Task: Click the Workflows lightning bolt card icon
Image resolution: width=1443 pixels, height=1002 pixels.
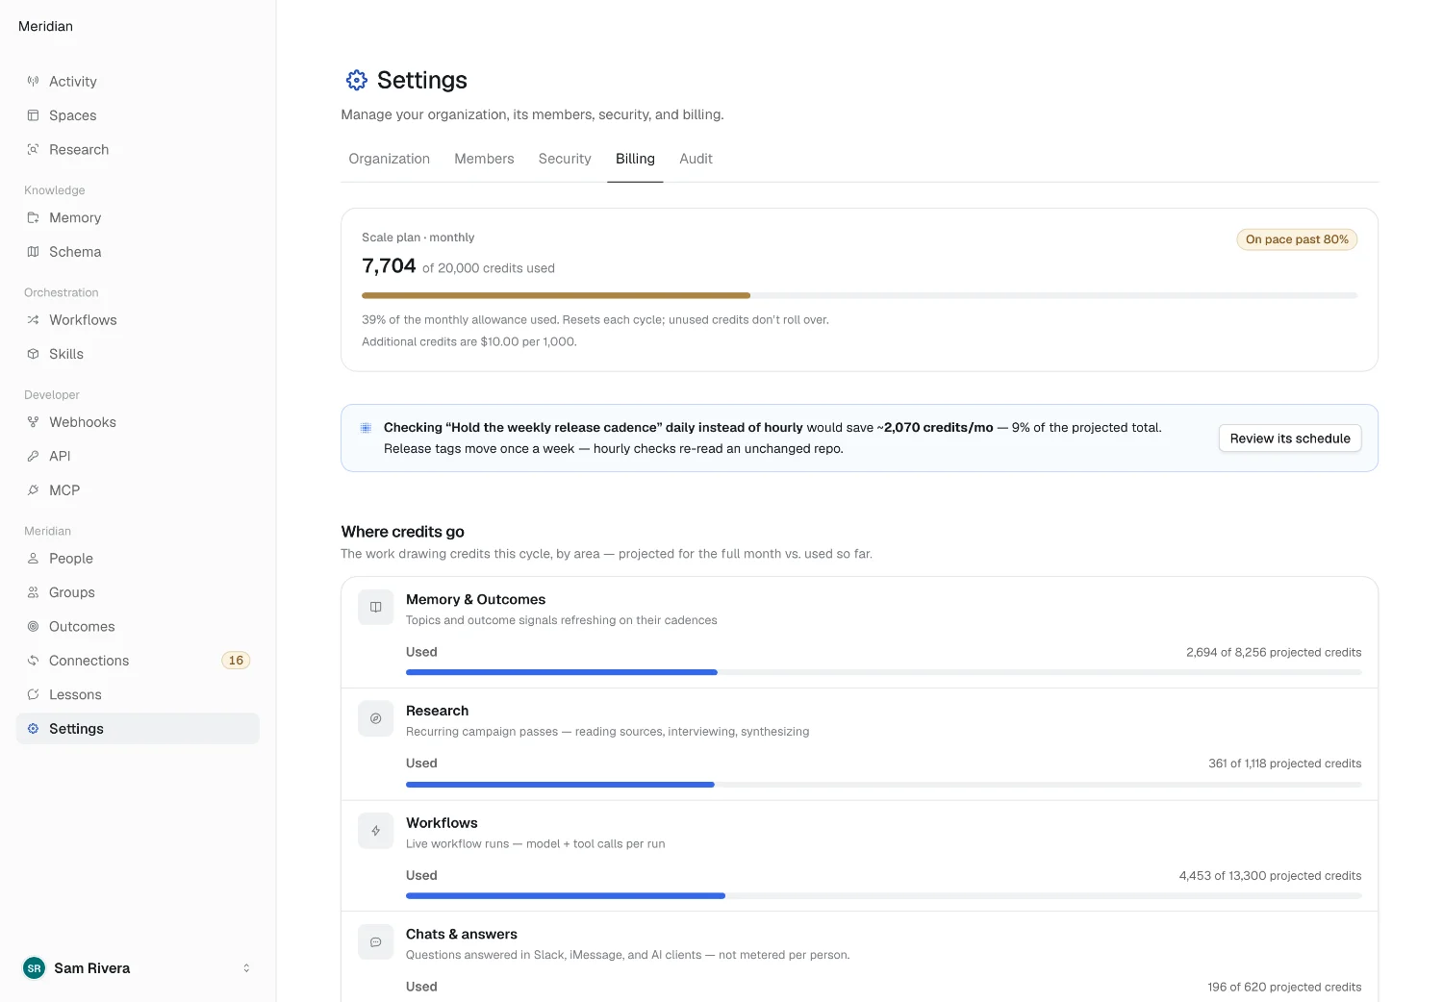Action: pyautogui.click(x=376, y=831)
